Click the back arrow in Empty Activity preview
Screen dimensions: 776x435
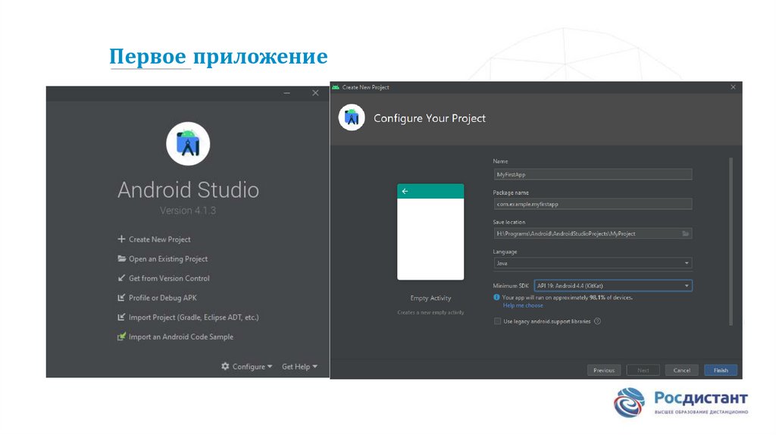405,192
